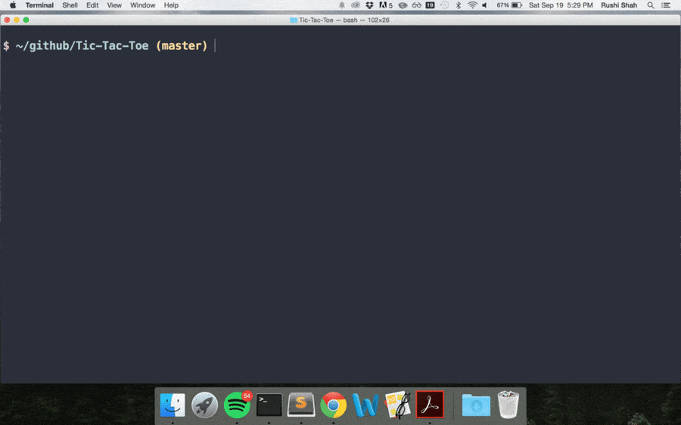Open the Apple menu
The height and width of the screenshot is (425, 681).
coord(13,5)
